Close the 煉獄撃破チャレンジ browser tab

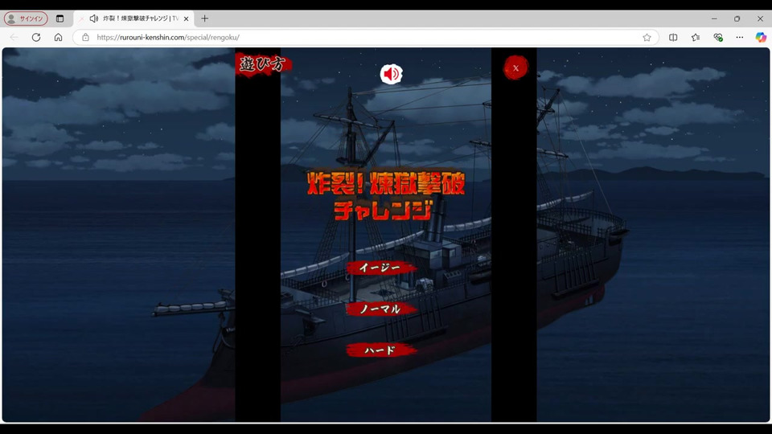(x=186, y=18)
